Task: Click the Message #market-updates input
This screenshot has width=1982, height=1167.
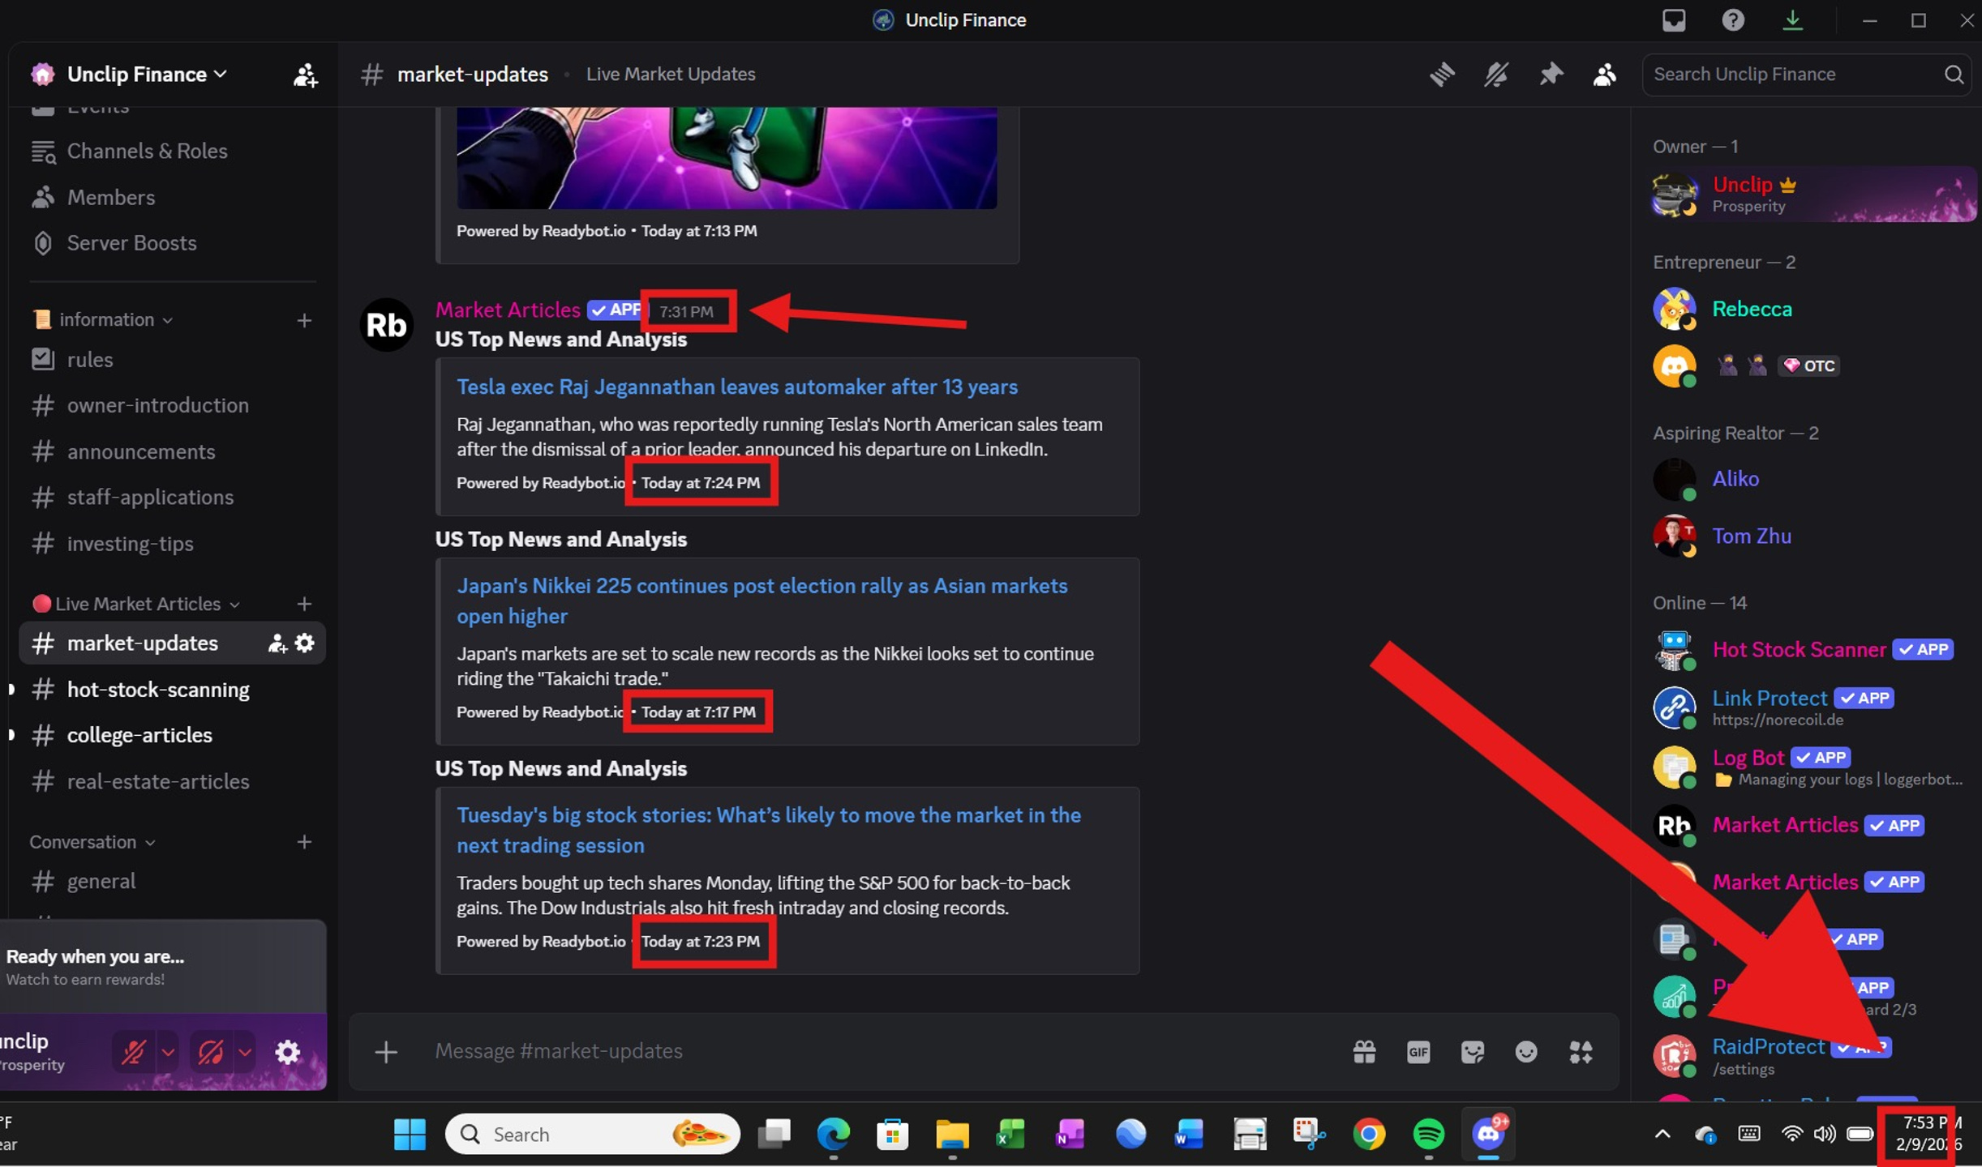Action: point(884,1051)
